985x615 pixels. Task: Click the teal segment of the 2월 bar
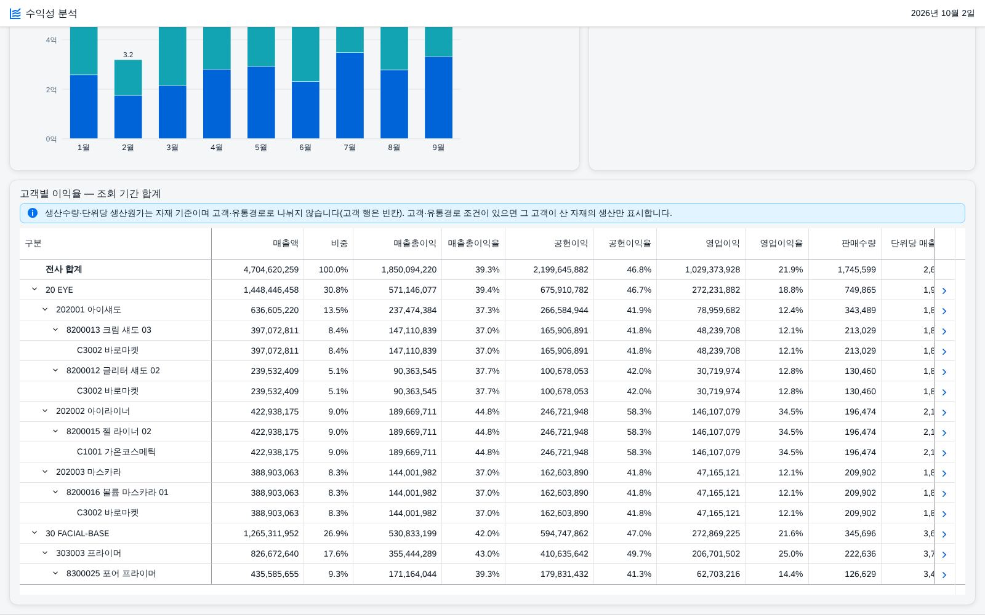pyautogui.click(x=128, y=77)
